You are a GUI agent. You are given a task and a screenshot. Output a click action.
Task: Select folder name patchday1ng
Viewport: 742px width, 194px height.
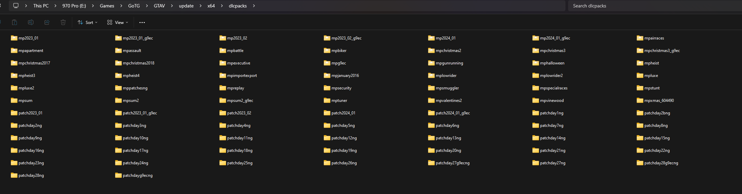pyautogui.click(x=552, y=113)
